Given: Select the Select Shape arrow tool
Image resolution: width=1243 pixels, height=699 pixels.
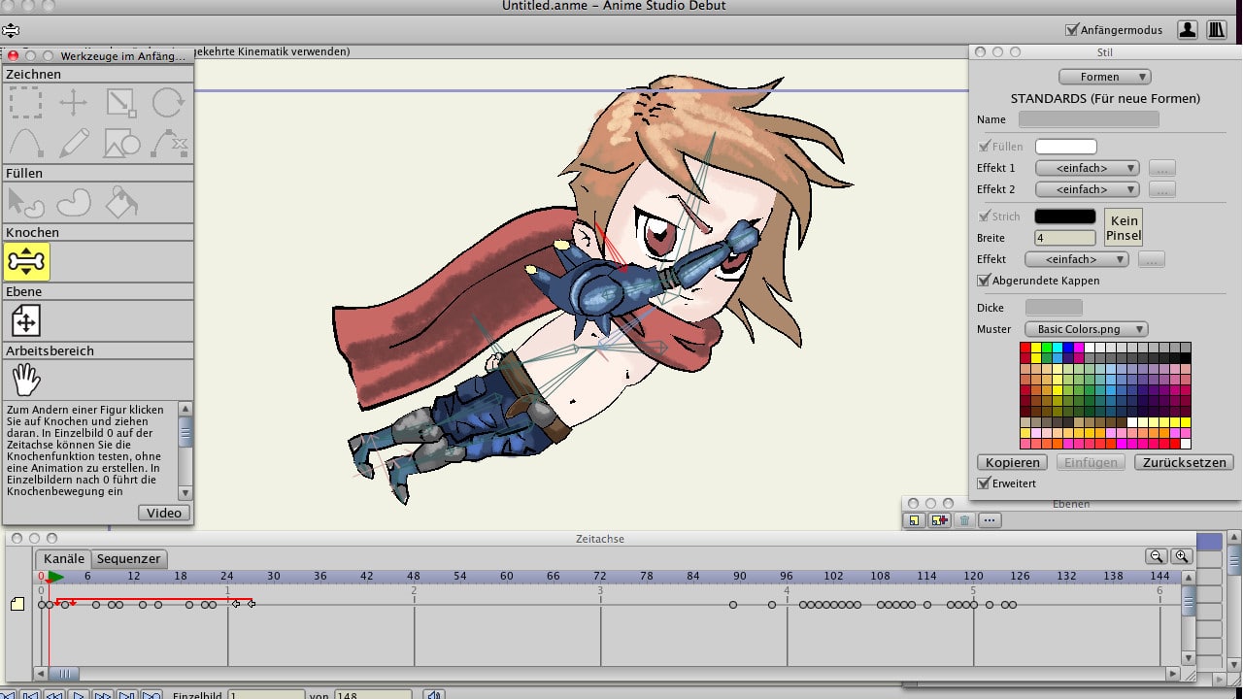Looking at the screenshot, I should [x=26, y=202].
